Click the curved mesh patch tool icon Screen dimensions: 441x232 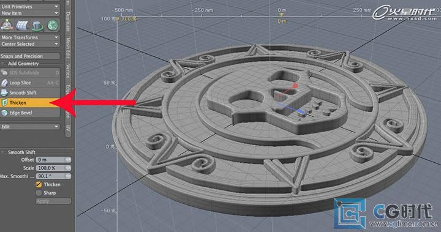pyautogui.click(x=22, y=25)
